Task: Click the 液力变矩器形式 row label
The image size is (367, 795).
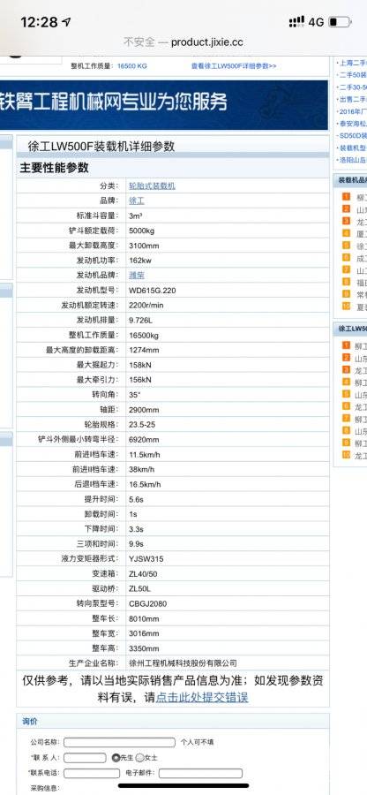Action: [x=90, y=559]
